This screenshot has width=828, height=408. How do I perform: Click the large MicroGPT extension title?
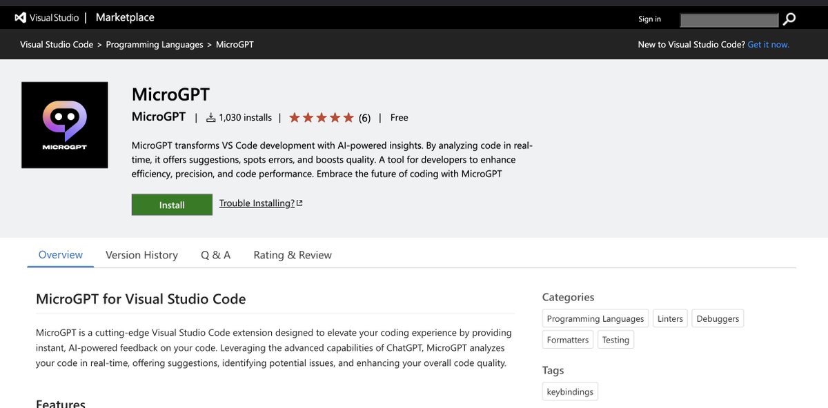(170, 94)
